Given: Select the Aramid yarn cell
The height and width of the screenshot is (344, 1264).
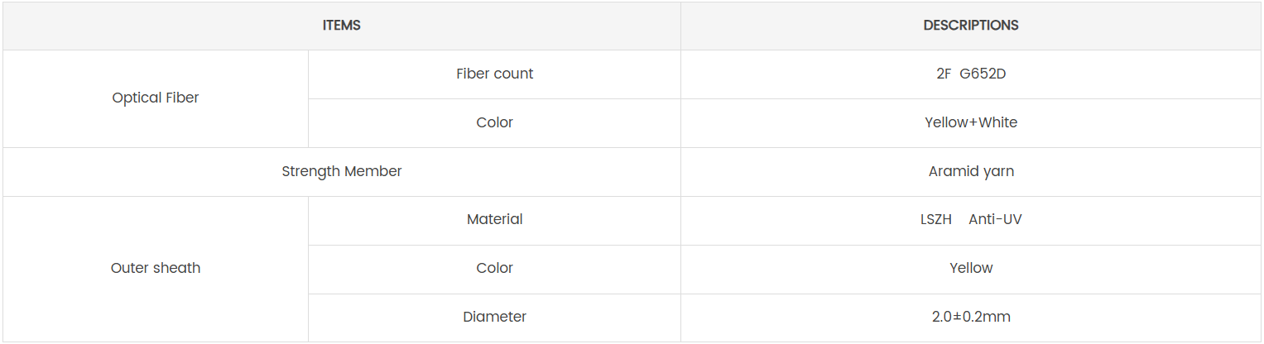Looking at the screenshot, I should click(971, 171).
